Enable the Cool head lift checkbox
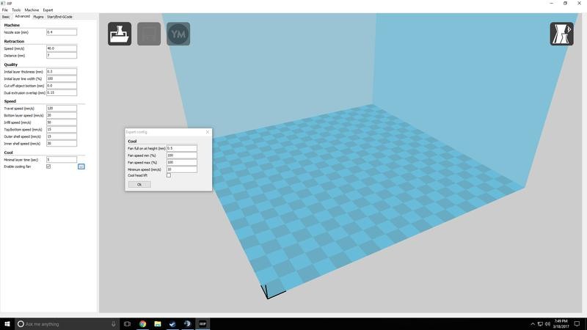587x330 pixels. point(169,175)
